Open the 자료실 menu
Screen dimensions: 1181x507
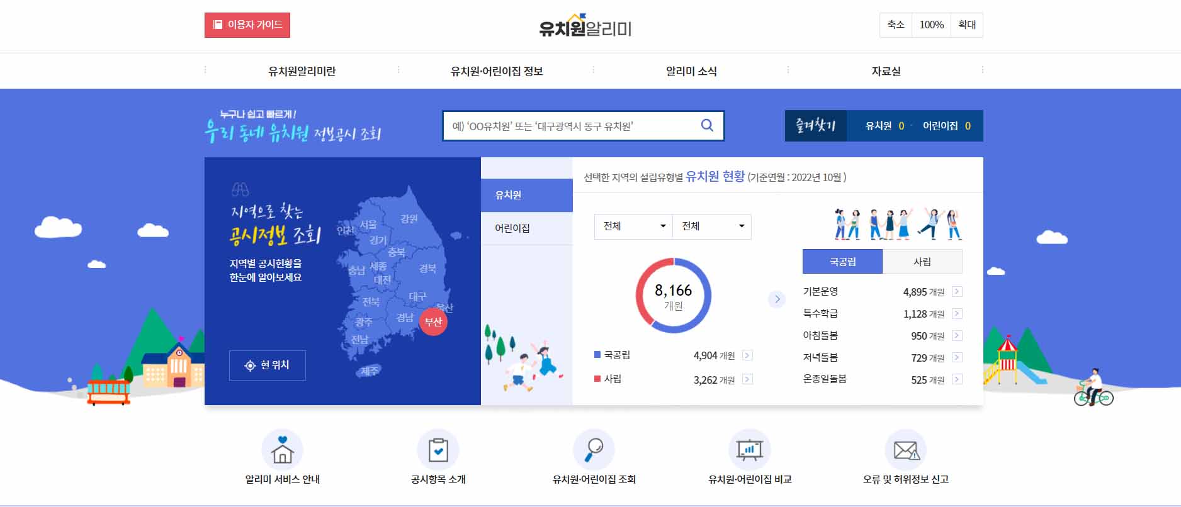pos(886,71)
